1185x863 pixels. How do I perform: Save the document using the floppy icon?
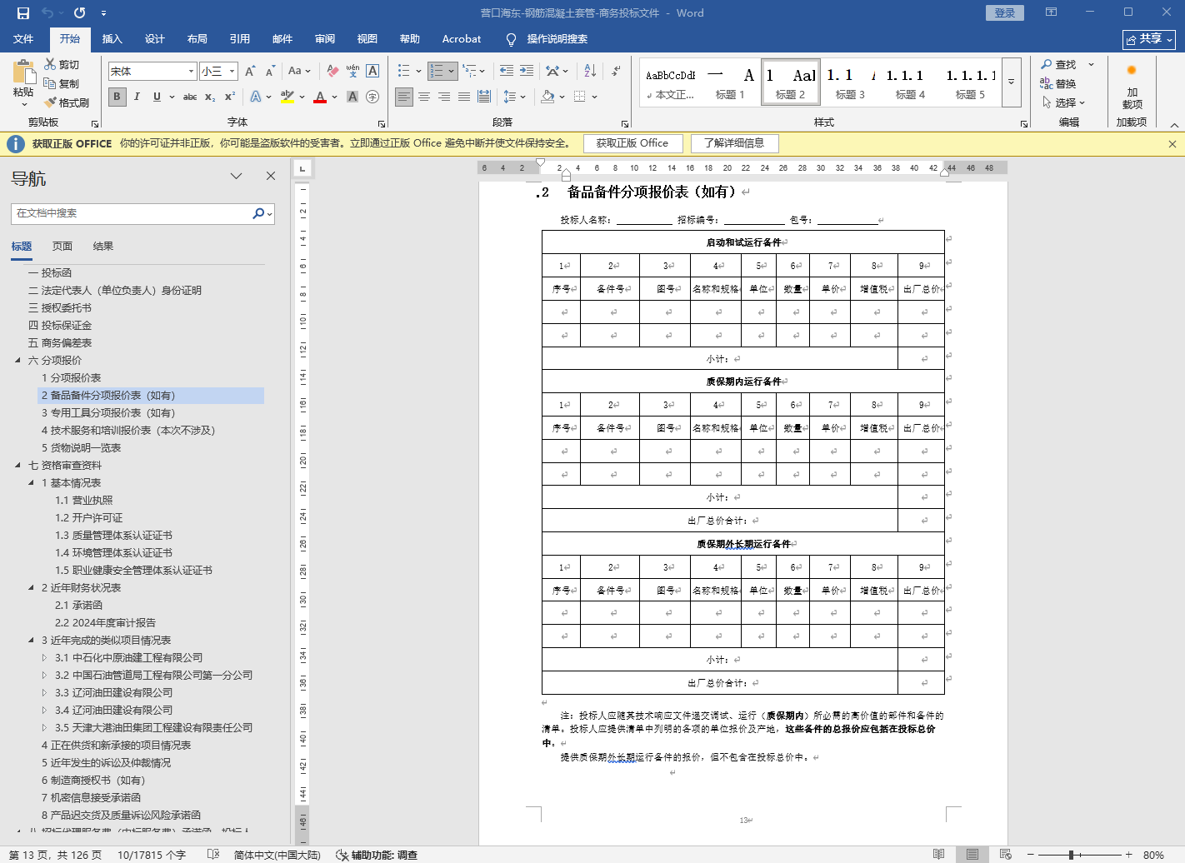pos(23,13)
